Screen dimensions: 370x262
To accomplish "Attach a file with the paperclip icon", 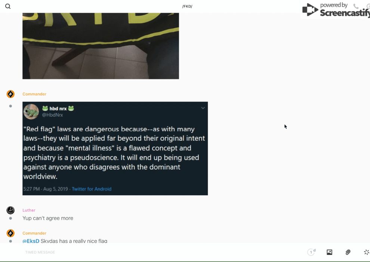I will click(348, 252).
